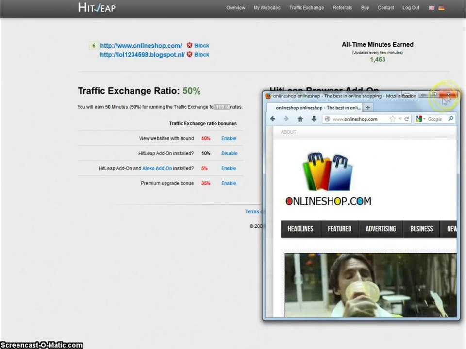
Task: Block the lol1234598.blogspot.nl website
Action: (201, 55)
